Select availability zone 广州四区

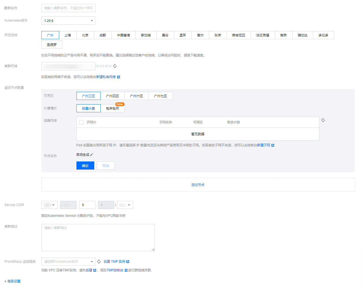[x=112, y=96]
